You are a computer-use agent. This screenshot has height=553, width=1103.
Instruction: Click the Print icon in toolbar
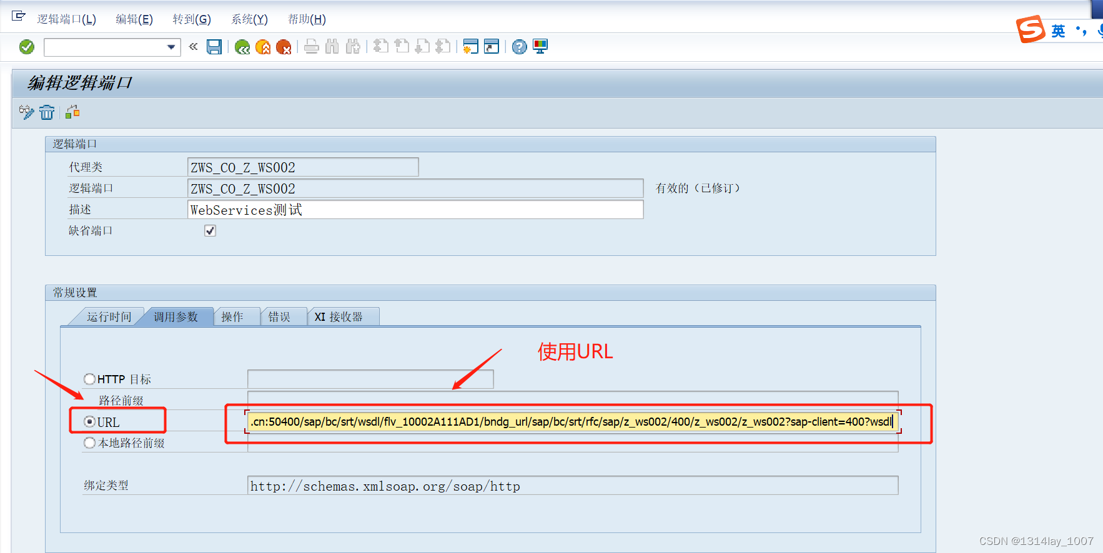pos(312,47)
